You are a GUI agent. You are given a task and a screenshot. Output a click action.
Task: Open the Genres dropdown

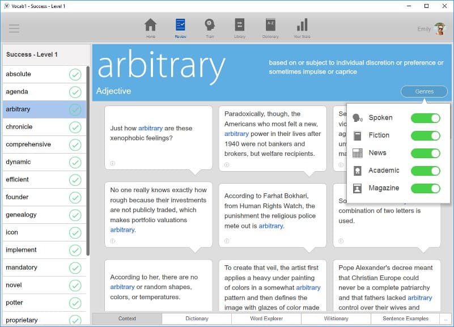424,91
